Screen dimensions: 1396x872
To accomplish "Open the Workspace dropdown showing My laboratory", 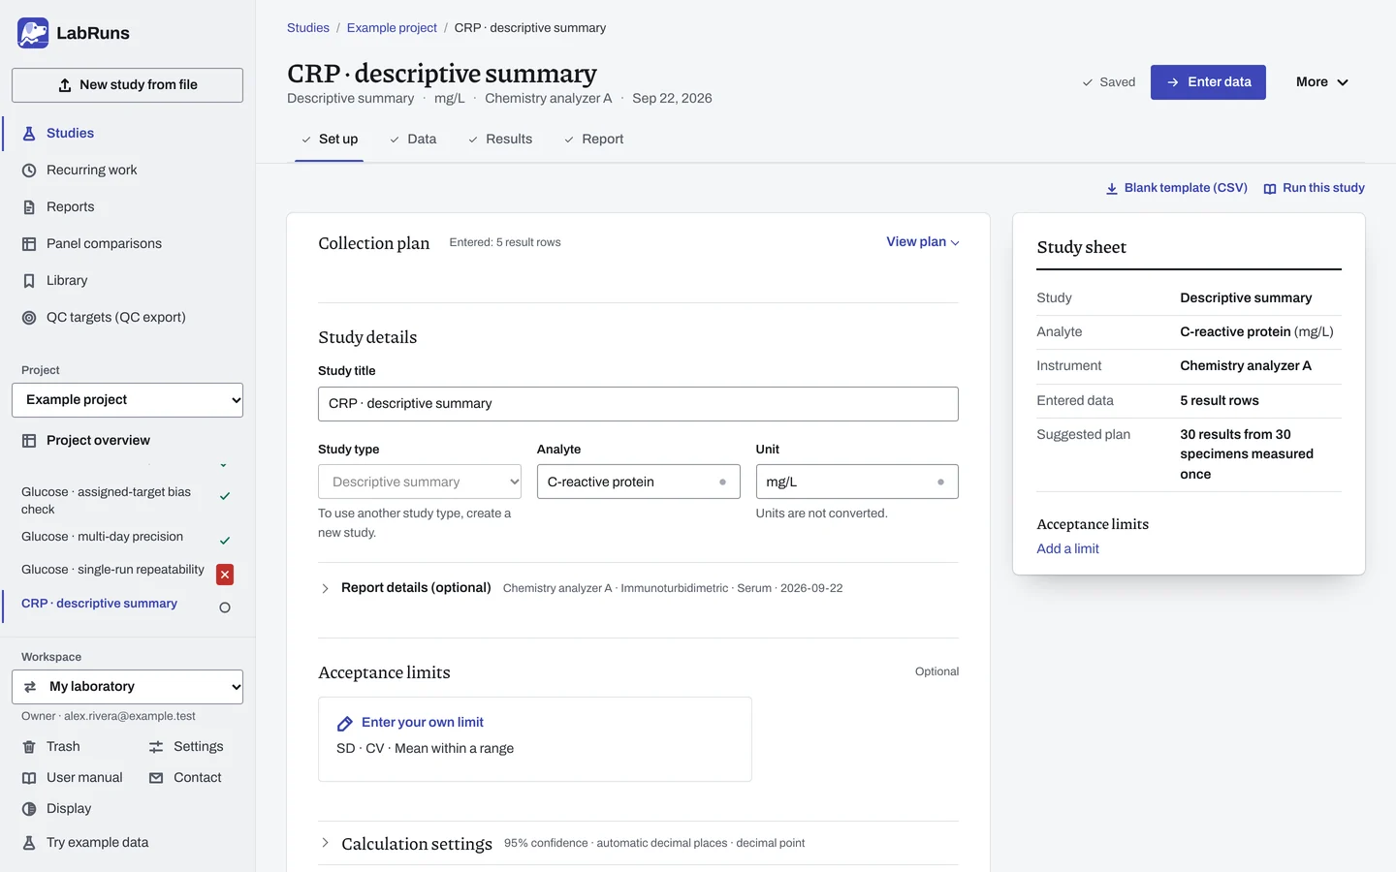I will tap(127, 687).
